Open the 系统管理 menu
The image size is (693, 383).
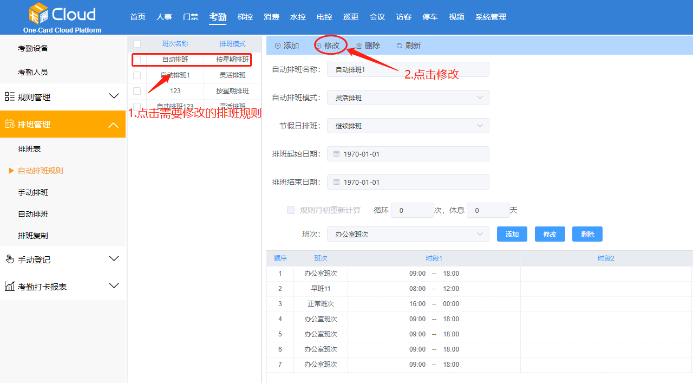[x=490, y=17]
